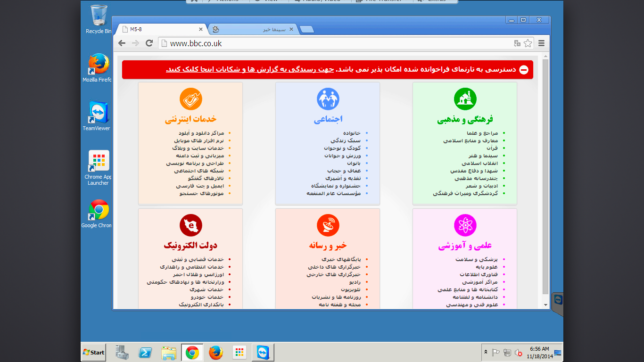Click the translate icon in the address bar

(x=517, y=43)
